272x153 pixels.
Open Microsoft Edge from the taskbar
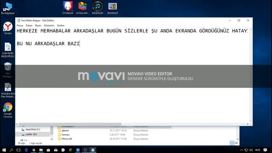26,150
